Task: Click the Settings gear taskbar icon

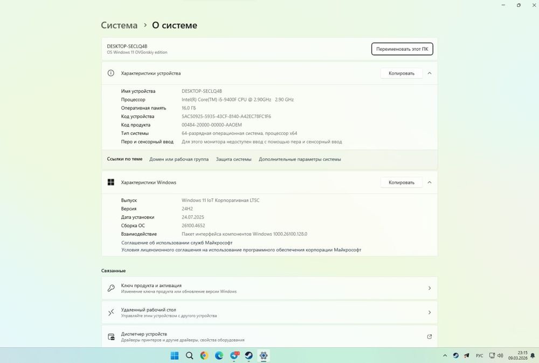Action: pyautogui.click(x=264, y=355)
